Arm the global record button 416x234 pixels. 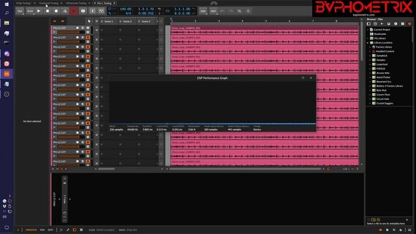point(57,11)
